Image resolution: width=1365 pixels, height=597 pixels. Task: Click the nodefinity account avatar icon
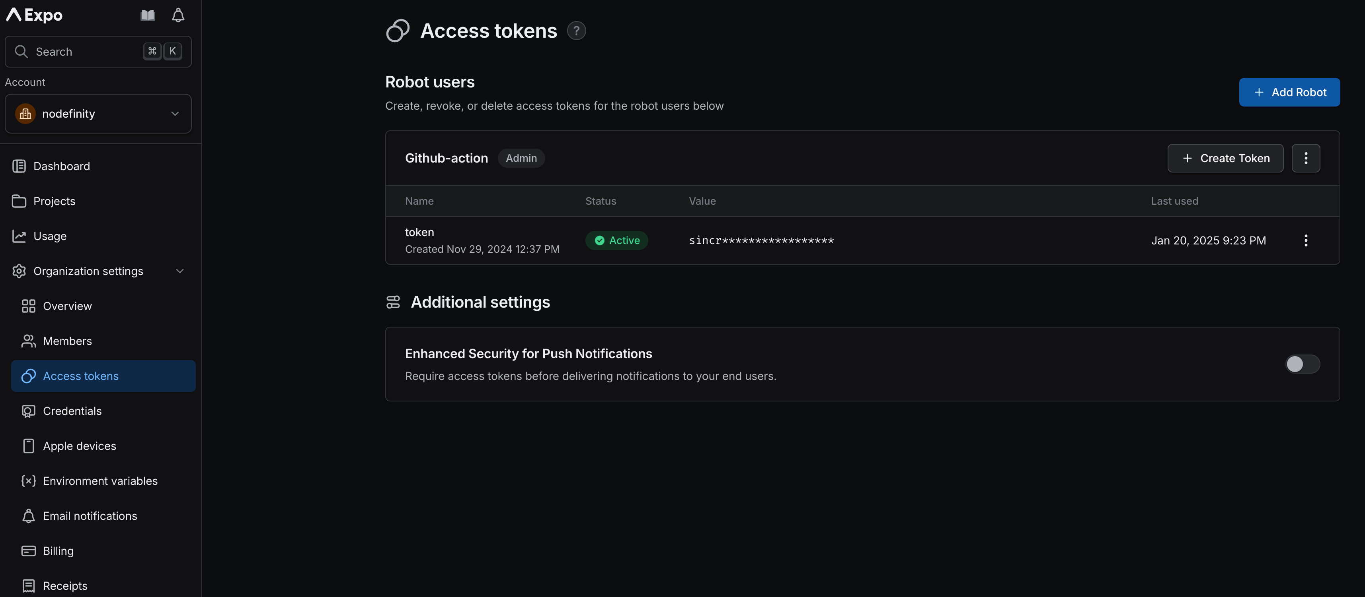tap(25, 114)
